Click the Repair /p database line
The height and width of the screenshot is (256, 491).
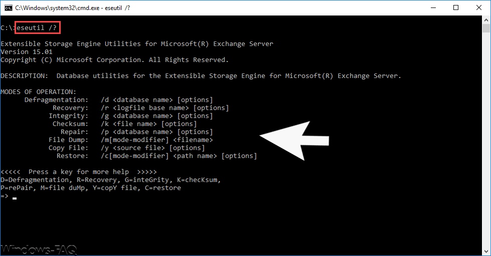pos(137,131)
